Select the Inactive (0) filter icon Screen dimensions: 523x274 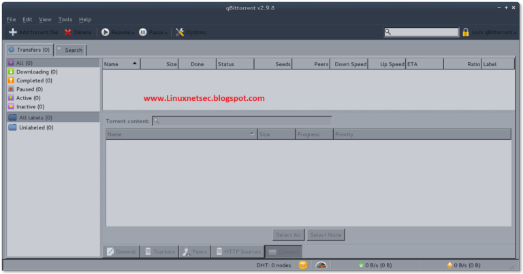(11, 106)
